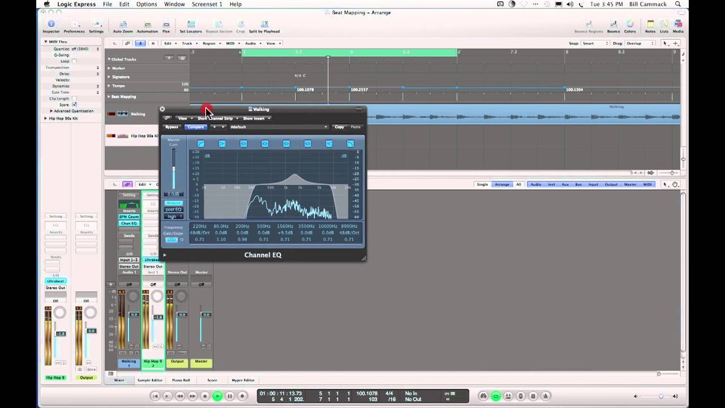This screenshot has height=408, width=725.
Task: Open the Screenset 1 menu
Action: coord(207,4)
